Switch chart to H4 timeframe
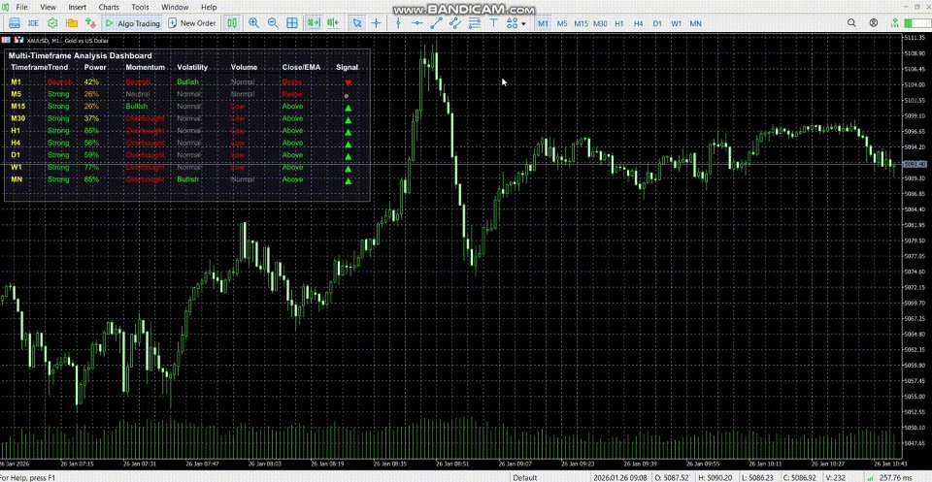 pos(639,23)
